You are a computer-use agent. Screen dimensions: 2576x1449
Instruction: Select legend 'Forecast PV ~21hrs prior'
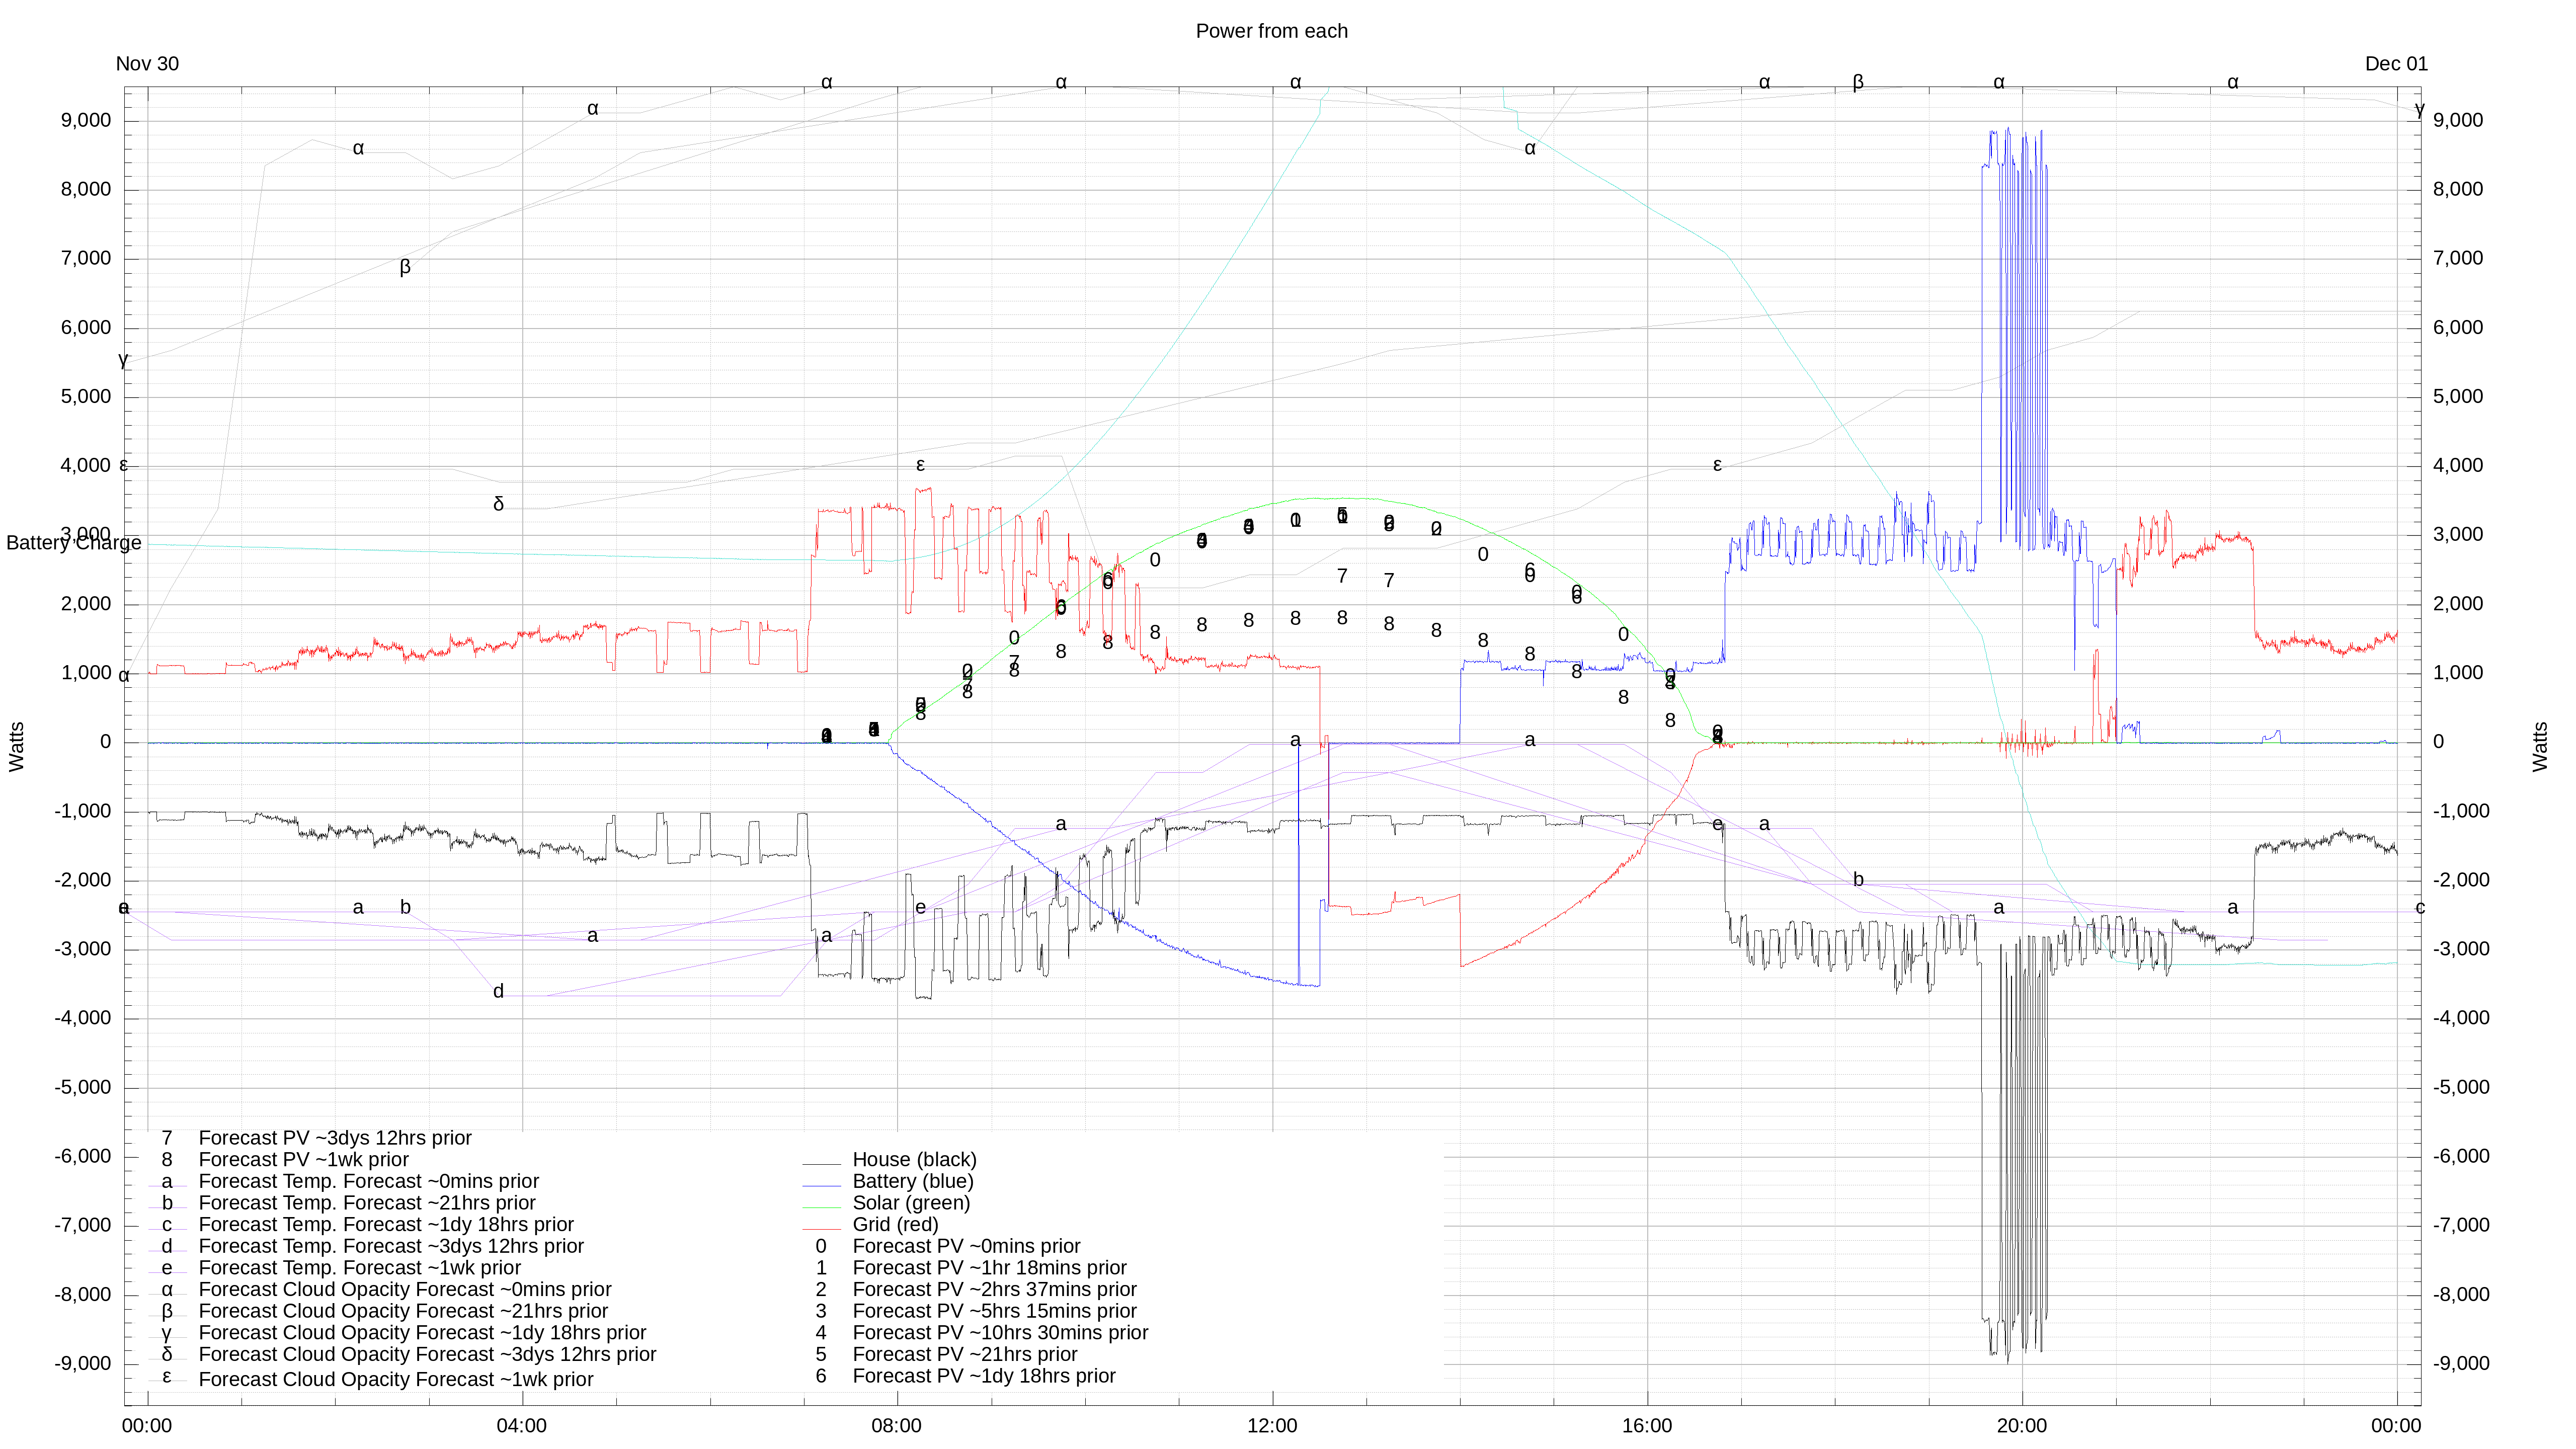pyautogui.click(x=965, y=1355)
